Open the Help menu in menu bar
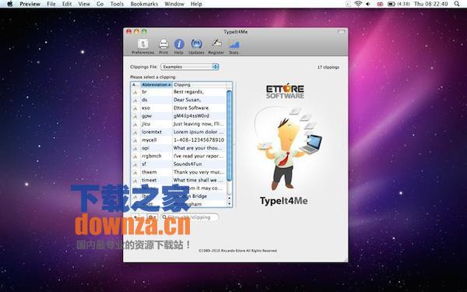Viewport: 467px width, 292px height. click(196, 4)
